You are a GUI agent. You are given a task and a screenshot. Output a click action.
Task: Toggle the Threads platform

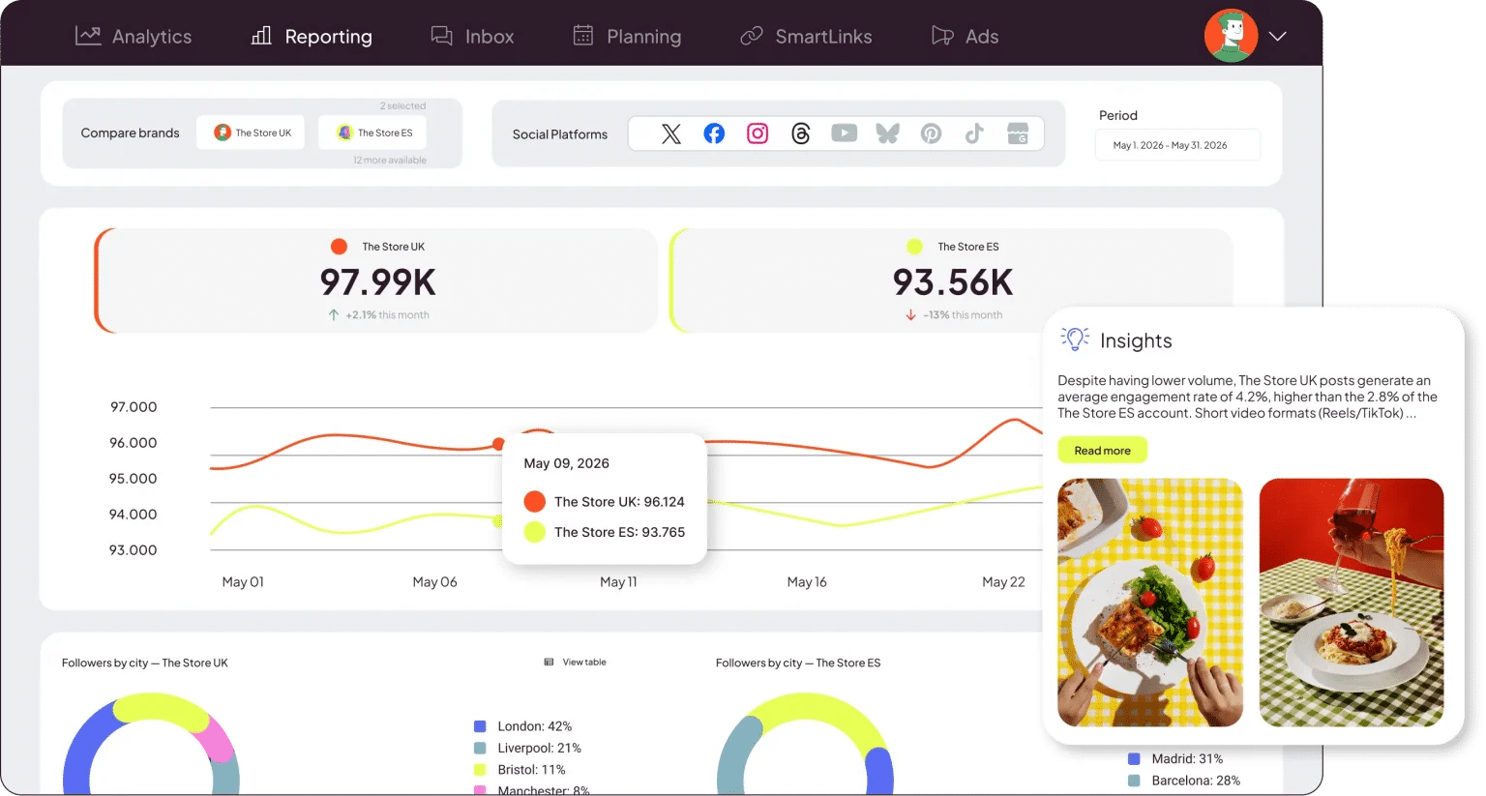tap(801, 133)
